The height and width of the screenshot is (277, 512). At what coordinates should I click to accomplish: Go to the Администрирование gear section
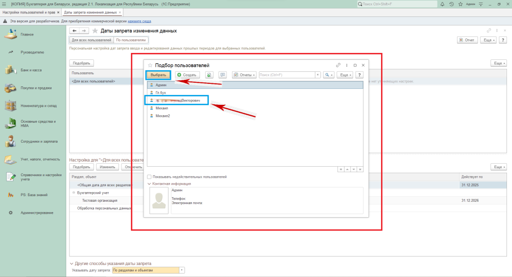tap(36, 213)
